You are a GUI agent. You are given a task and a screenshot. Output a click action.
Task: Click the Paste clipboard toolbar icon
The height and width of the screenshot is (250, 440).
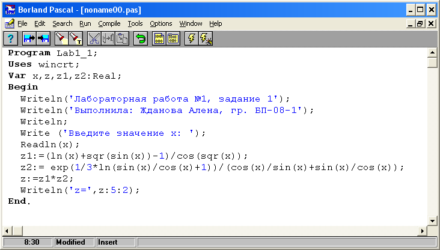(123, 38)
